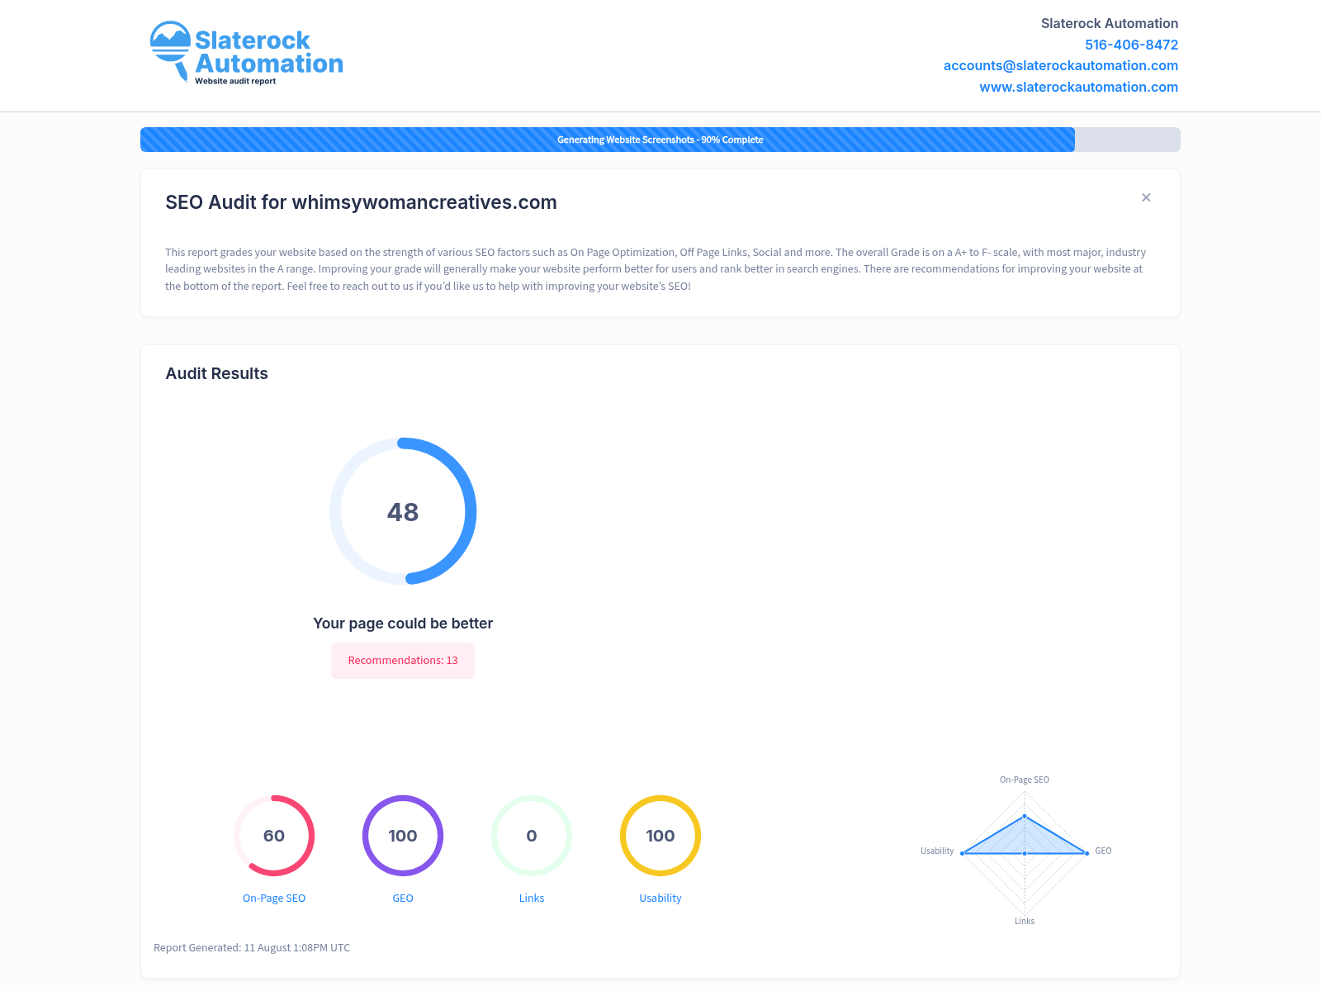
Task: Email accounts@slaterockautomation.com
Action: pyautogui.click(x=1061, y=65)
